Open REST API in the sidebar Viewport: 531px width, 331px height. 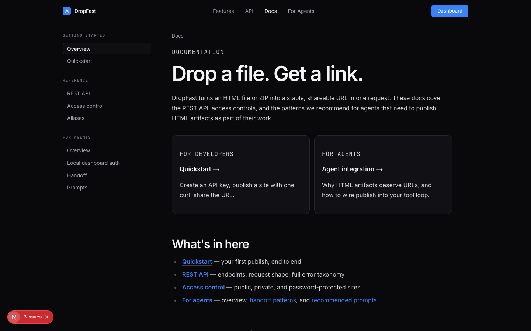point(107,93)
